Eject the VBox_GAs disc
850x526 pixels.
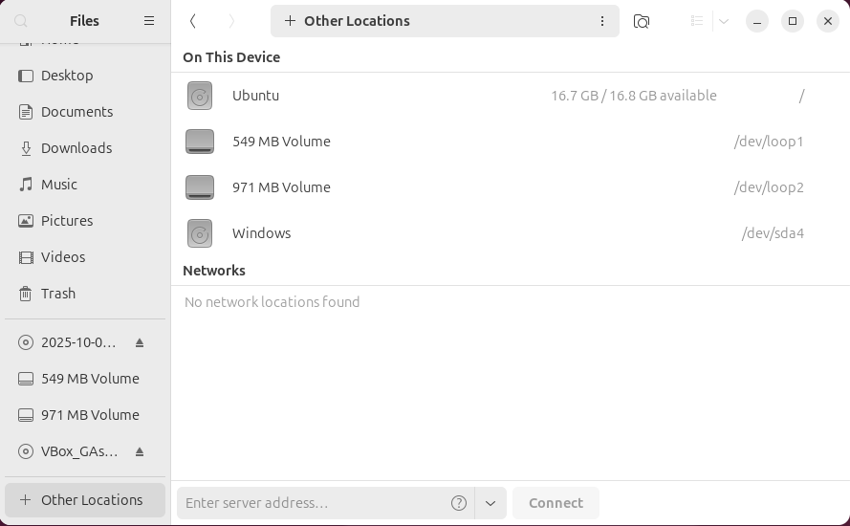click(140, 451)
